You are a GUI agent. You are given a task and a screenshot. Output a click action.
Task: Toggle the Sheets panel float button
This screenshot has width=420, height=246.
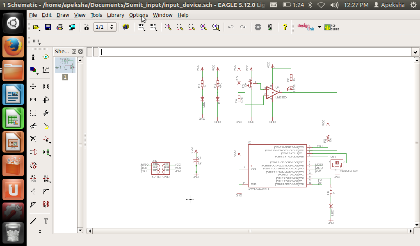click(74, 52)
